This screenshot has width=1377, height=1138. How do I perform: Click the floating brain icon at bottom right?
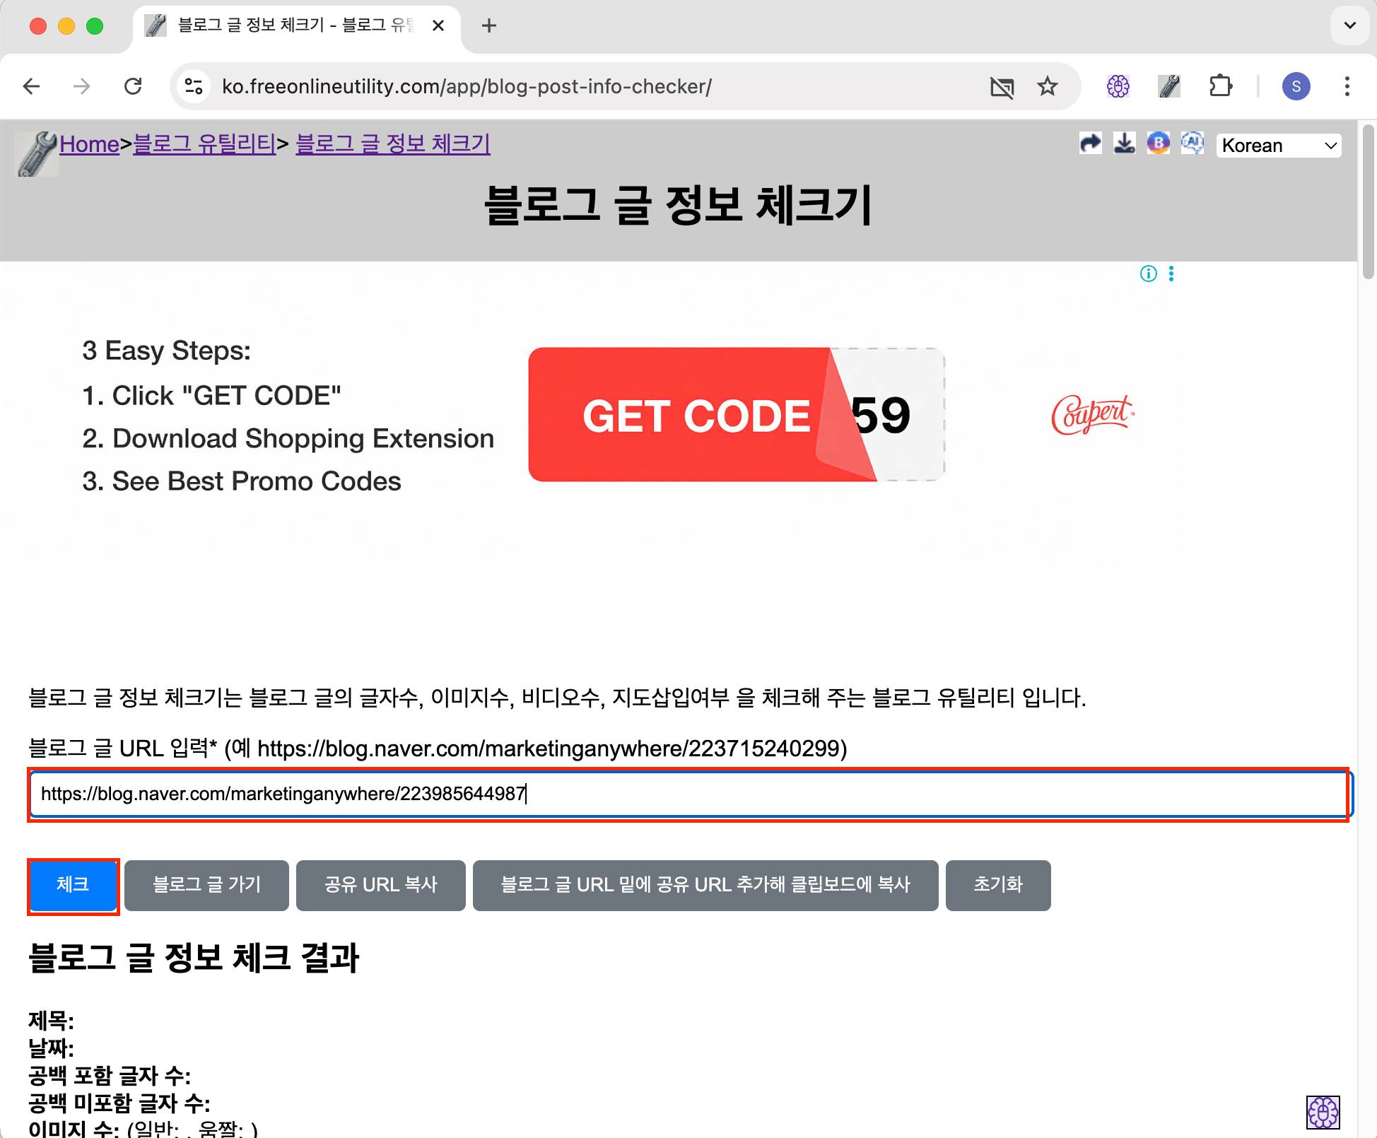coord(1323,1113)
